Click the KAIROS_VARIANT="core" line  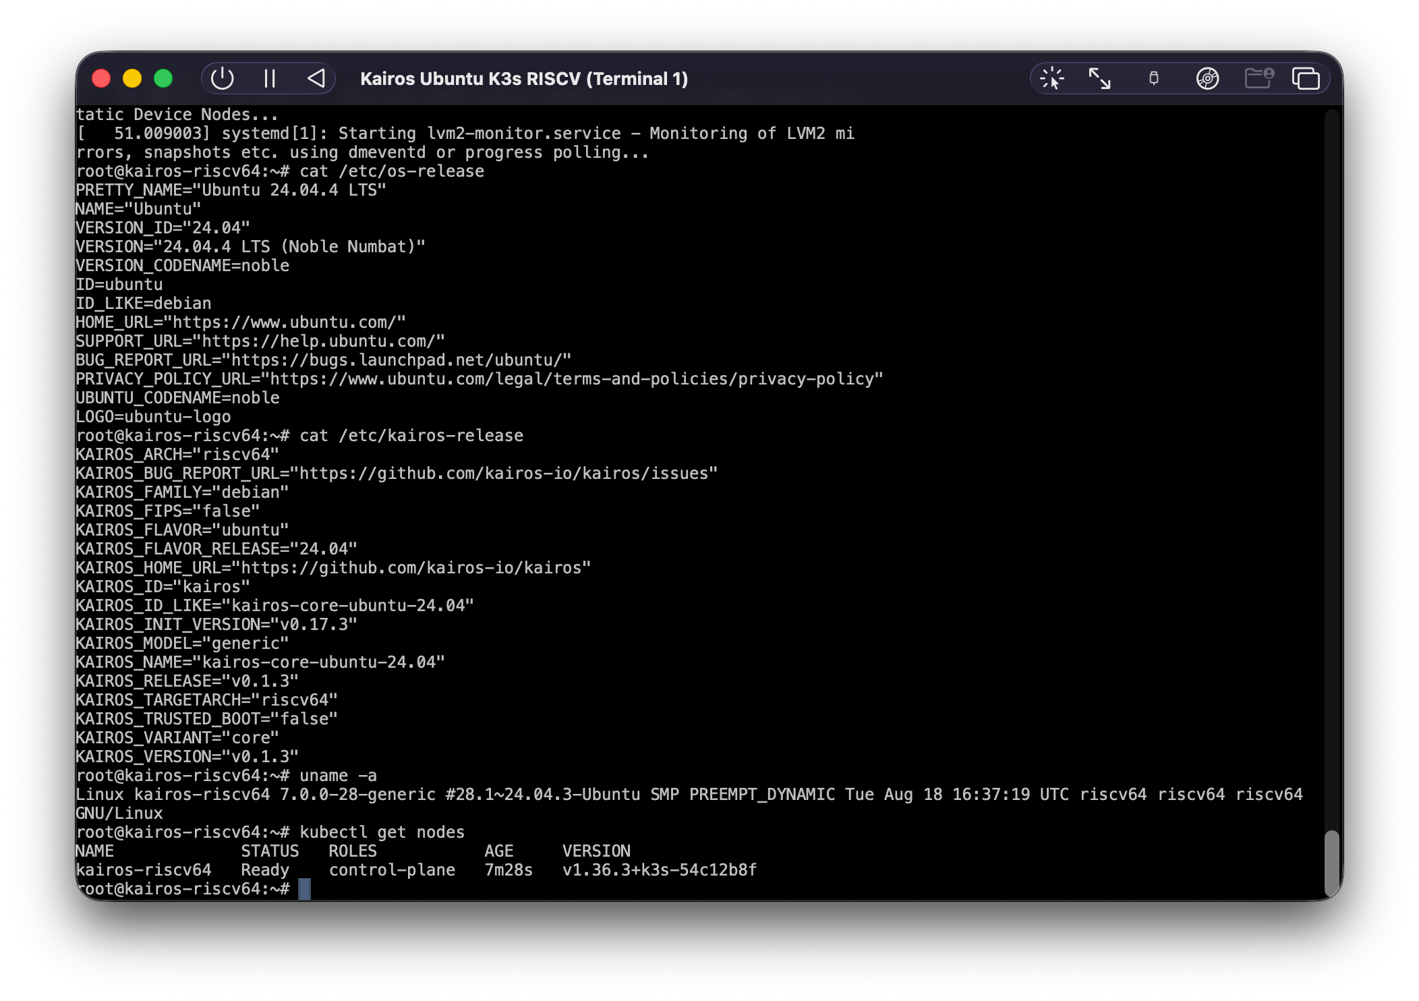(177, 738)
